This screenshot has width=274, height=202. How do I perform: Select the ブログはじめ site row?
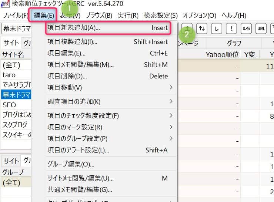click(x=16, y=115)
